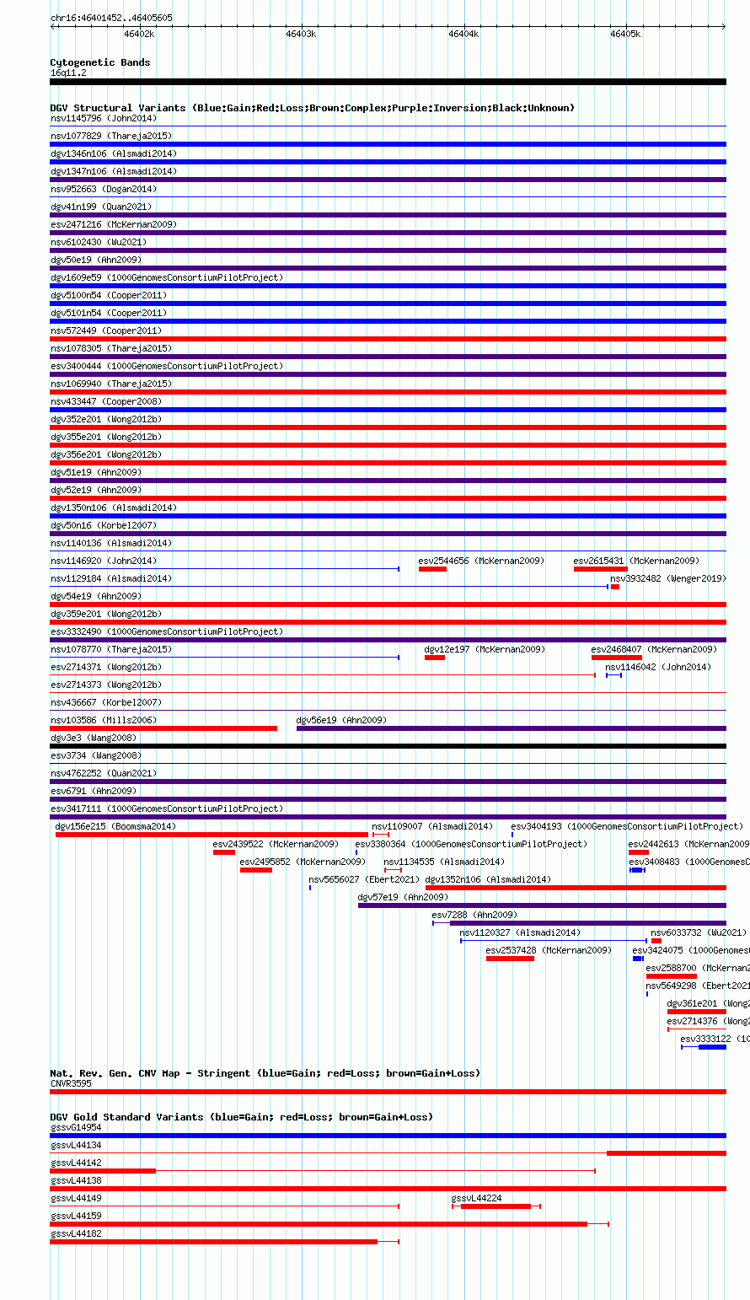Select the esv3380364 blue marker
The width and height of the screenshot is (750, 1300).
[356, 852]
